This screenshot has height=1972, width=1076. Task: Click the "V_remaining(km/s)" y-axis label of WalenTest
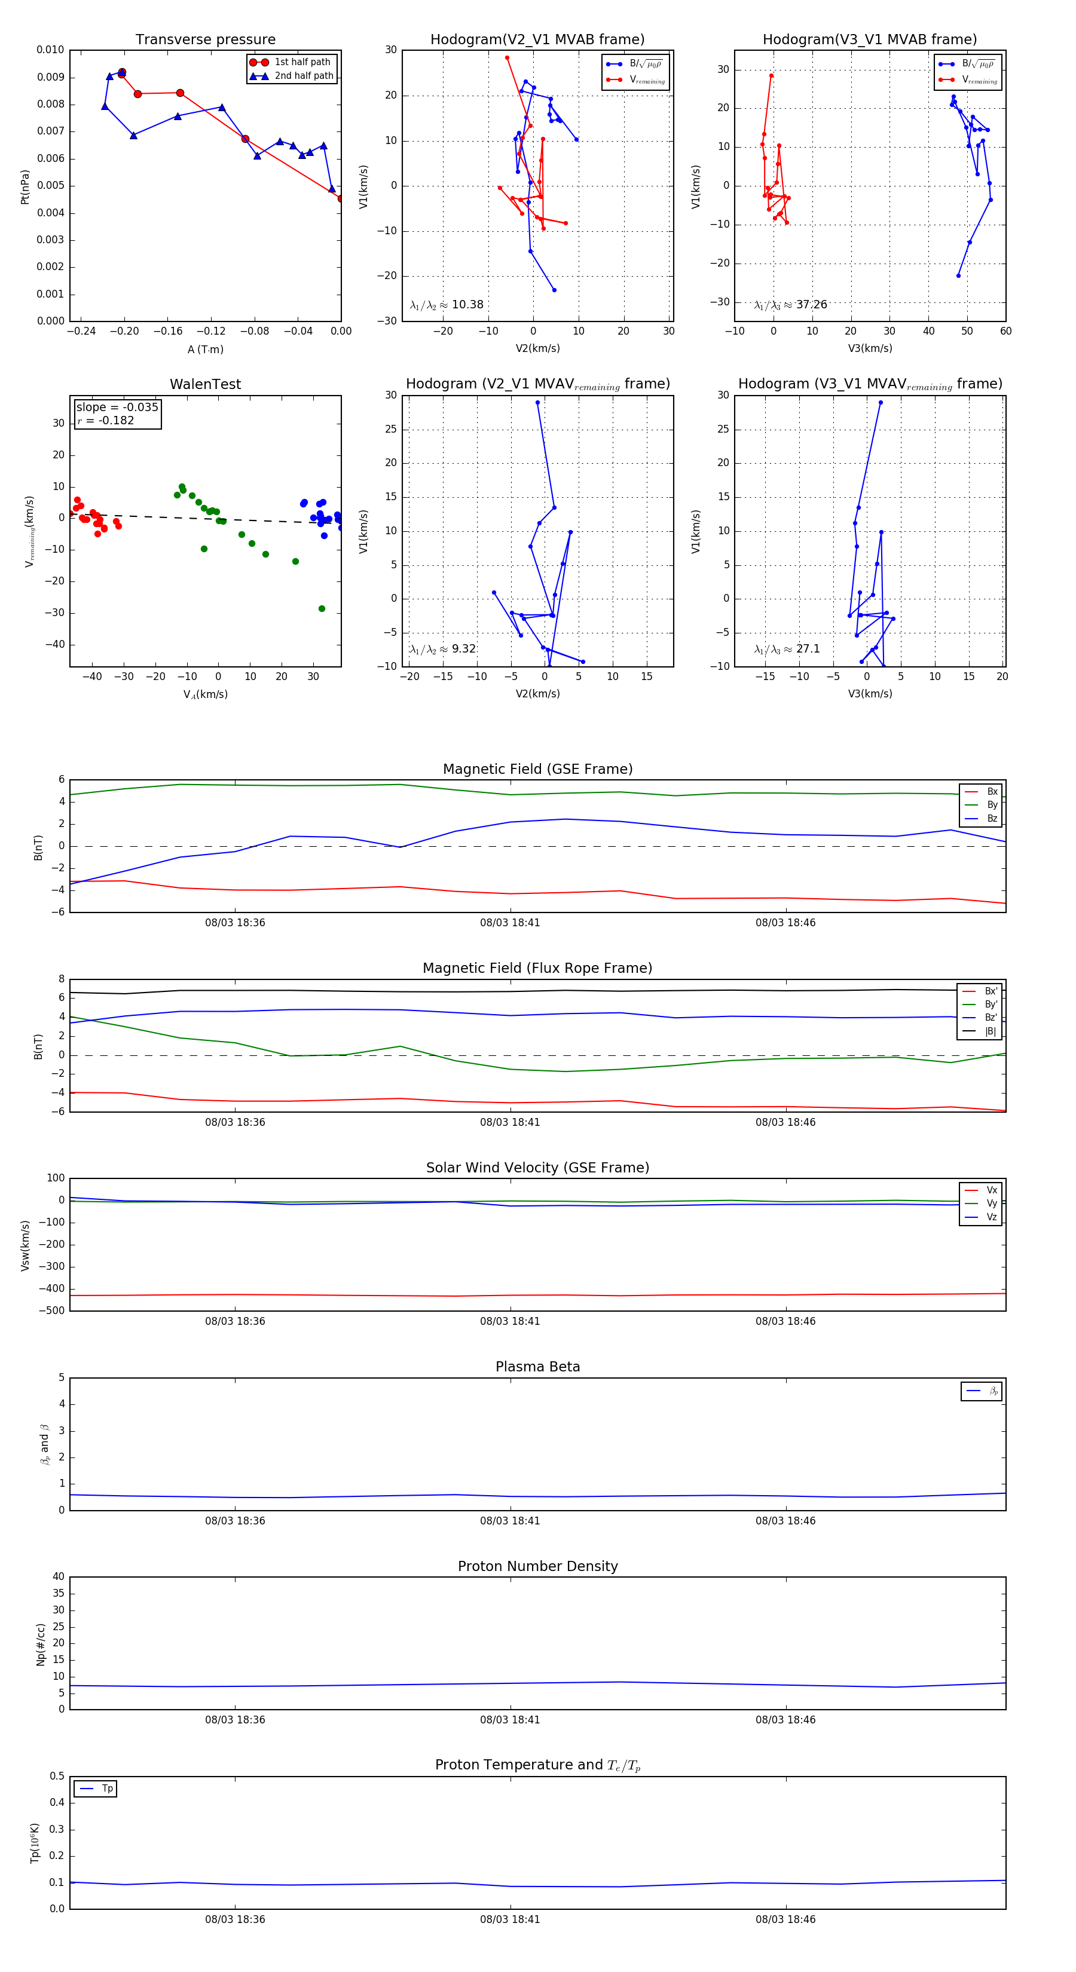pos(30,531)
